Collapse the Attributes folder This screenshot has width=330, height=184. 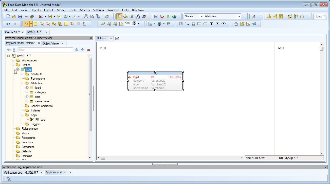point(22,83)
